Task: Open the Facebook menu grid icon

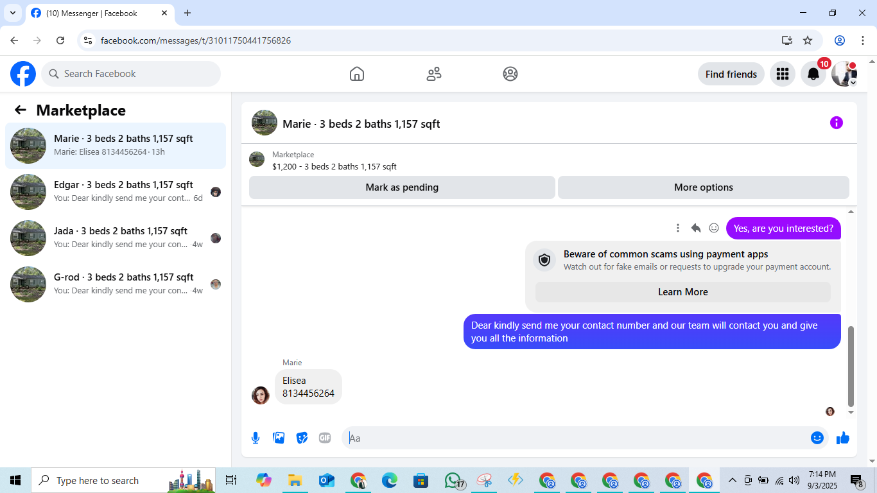Action: [782, 74]
